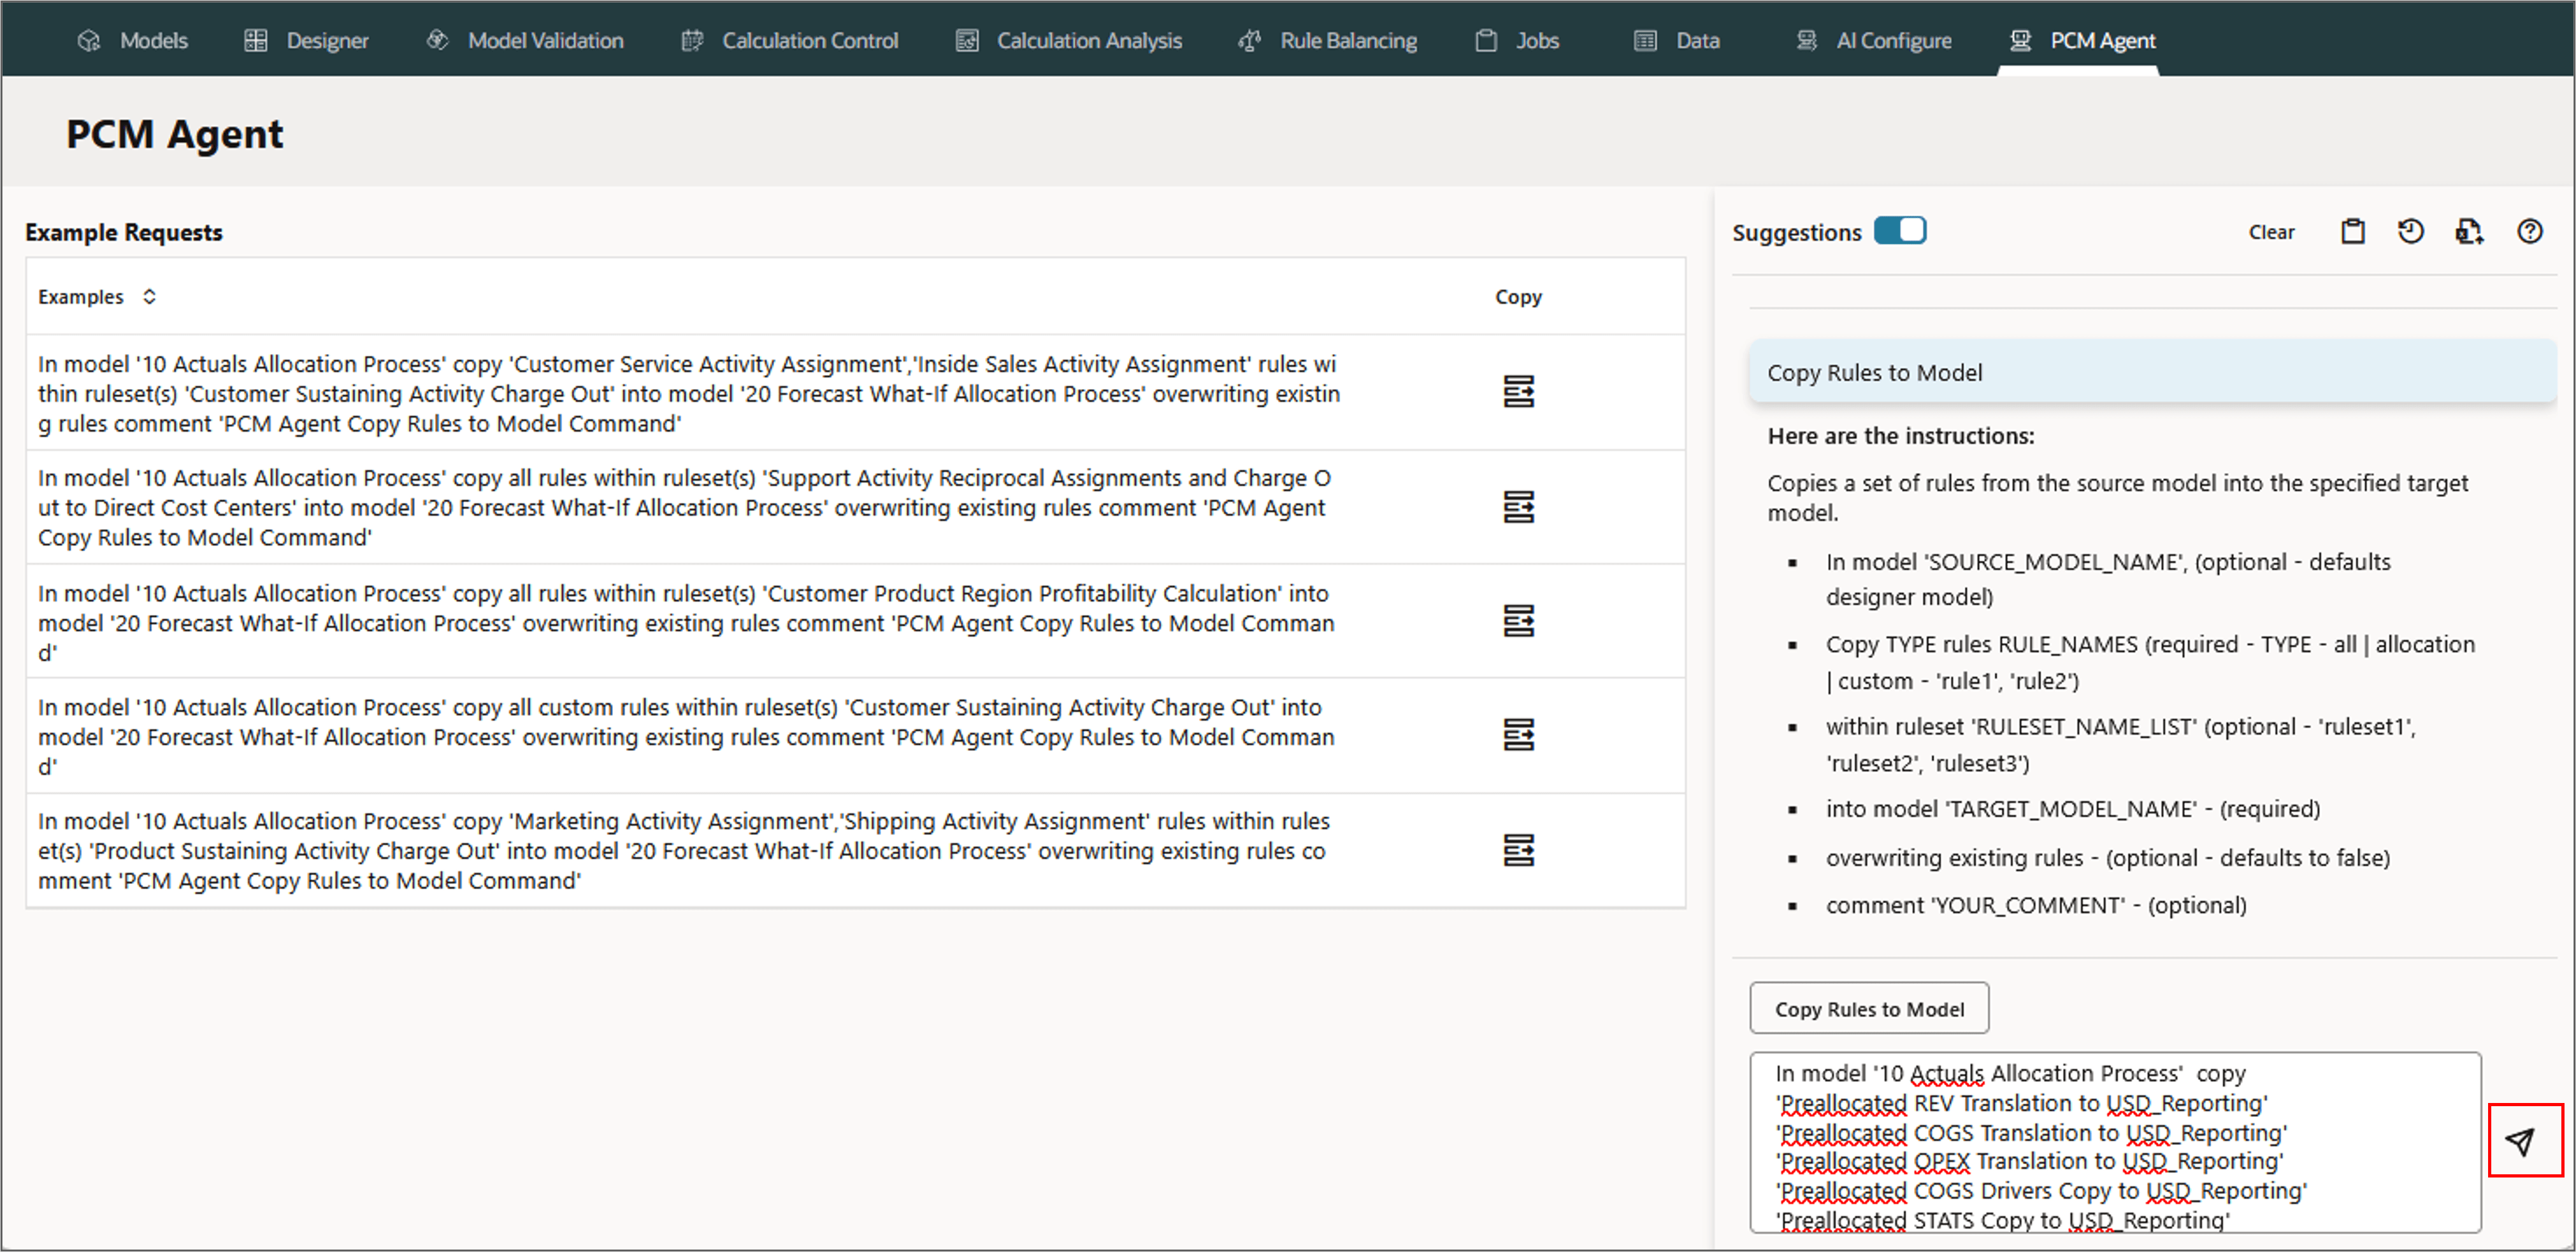The width and height of the screenshot is (2576, 1252).
Task: Click the send arrow icon
Action: (x=2521, y=1140)
